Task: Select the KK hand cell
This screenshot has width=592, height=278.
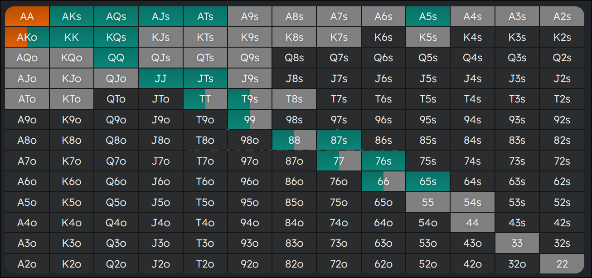Action: click(72, 37)
